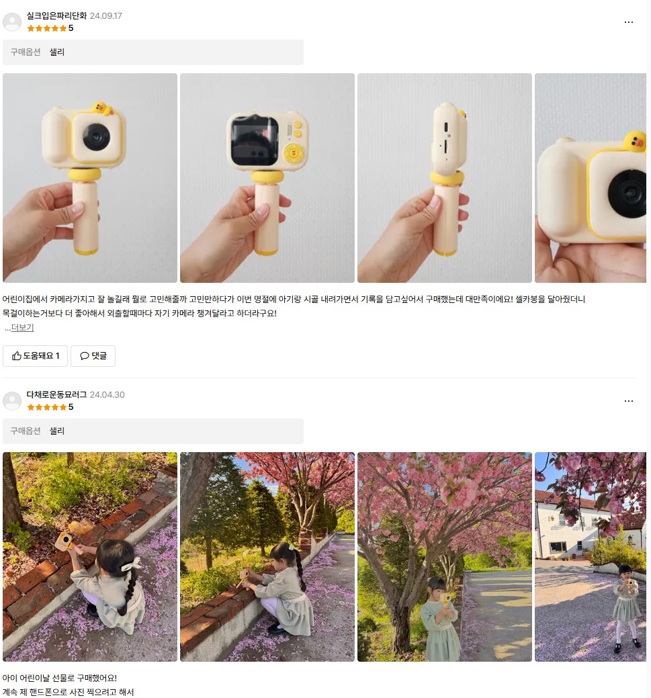Image resolution: width=651 pixels, height=698 pixels.
Task: Open profile avatar of 다채로운동묘러그
Action: point(12,400)
